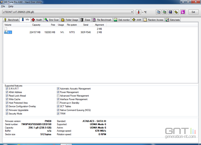
Task: Click the ATA8-ACS - SATA III value
Action: 94,121
